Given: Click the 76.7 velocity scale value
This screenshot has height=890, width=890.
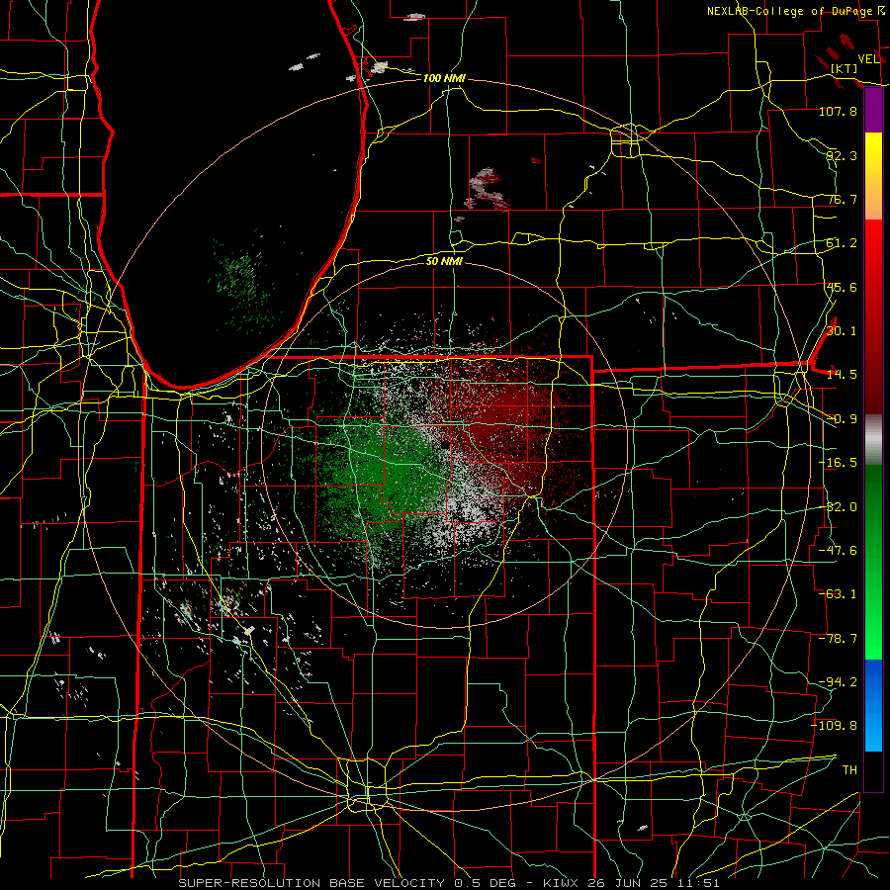Looking at the screenshot, I should (x=842, y=199).
